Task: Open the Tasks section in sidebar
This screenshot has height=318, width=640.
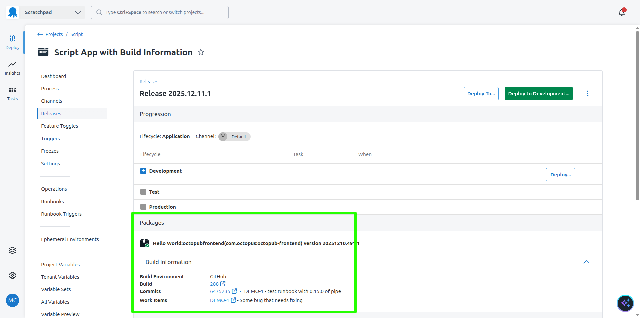Action: point(12,94)
